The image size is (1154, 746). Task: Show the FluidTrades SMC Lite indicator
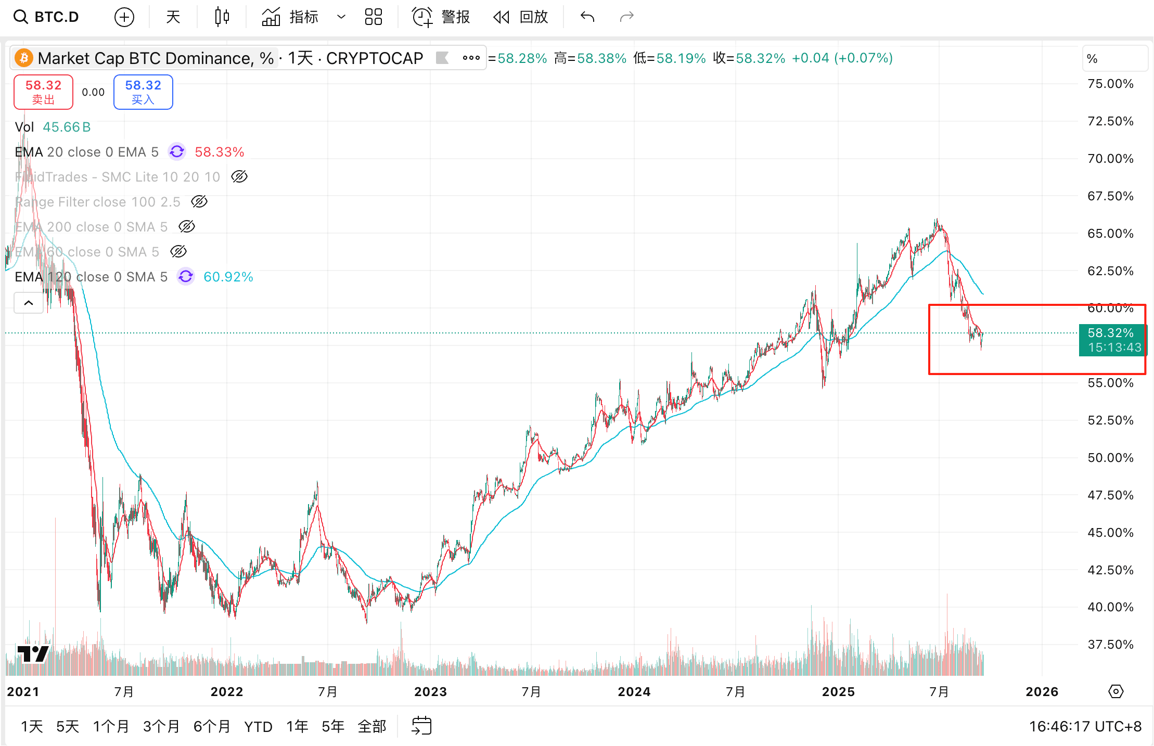239,177
